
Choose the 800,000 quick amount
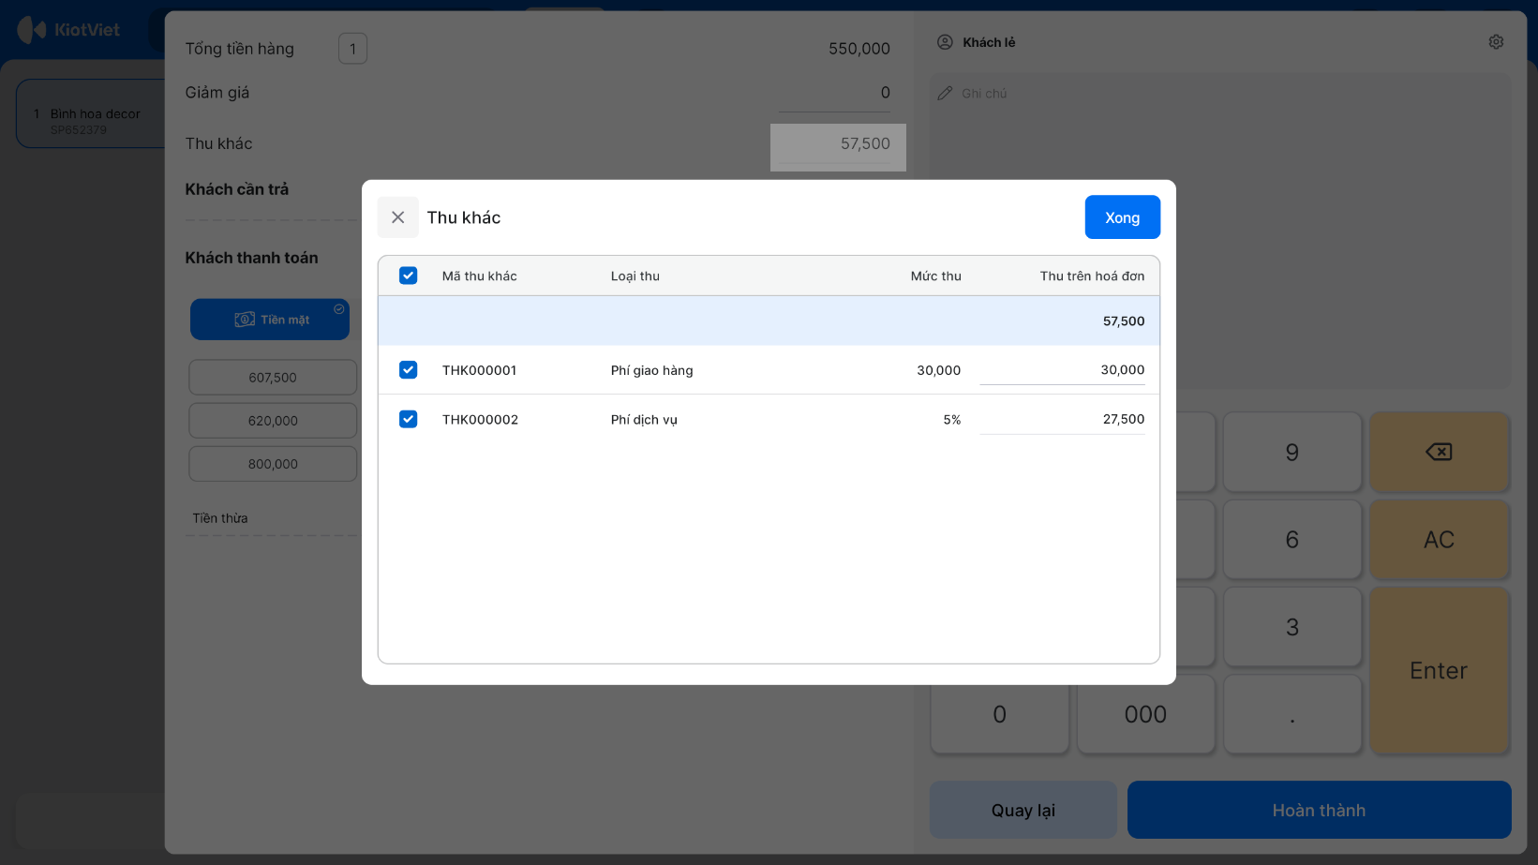tap(273, 464)
